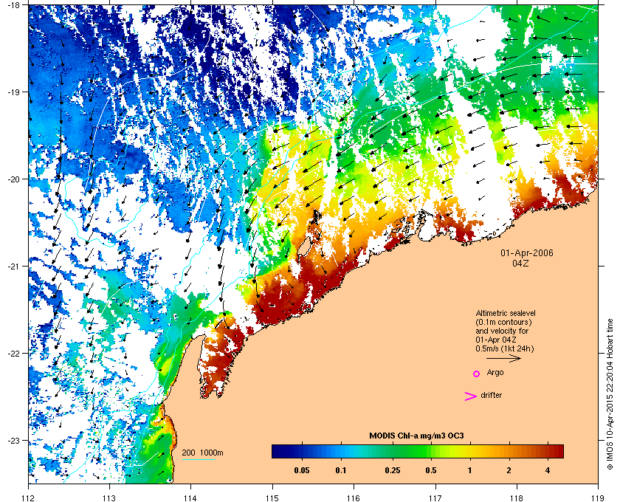Click the latitude axis label -20
620x502 pixels.
[x=13, y=179]
